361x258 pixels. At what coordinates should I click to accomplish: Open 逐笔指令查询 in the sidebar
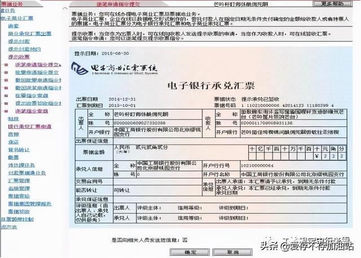coord(32,111)
